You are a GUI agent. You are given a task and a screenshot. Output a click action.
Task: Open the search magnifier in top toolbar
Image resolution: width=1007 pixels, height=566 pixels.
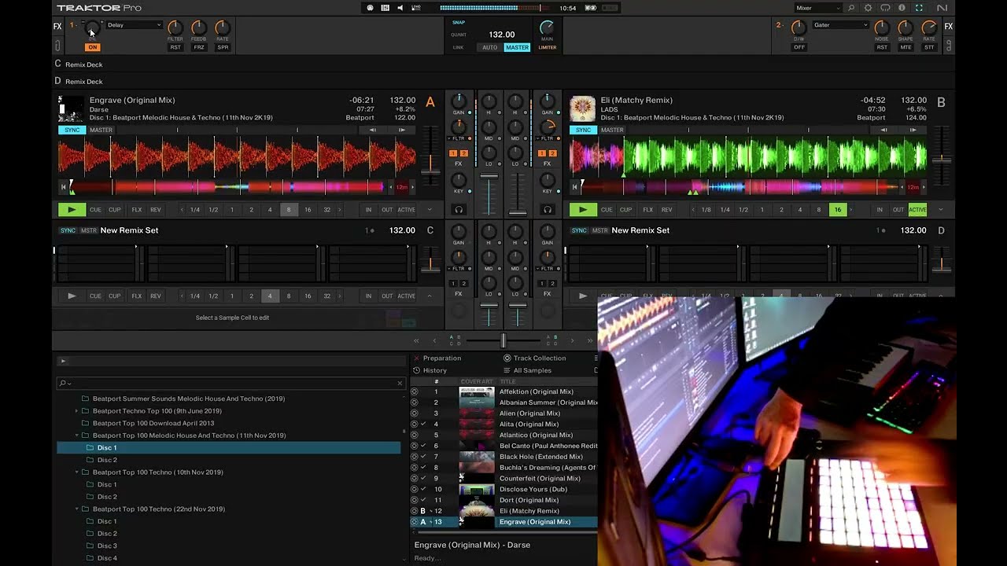point(851,8)
